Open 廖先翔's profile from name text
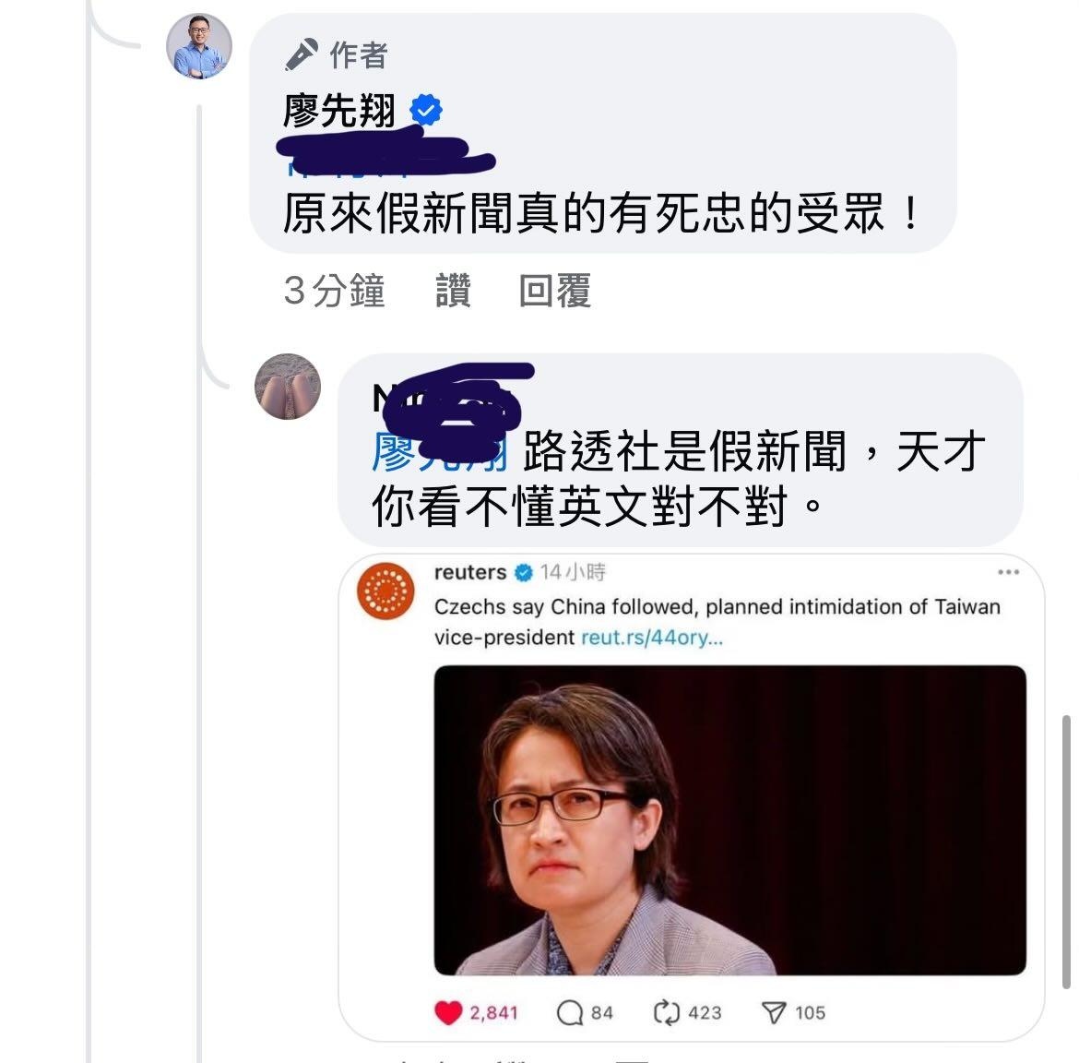The height and width of the screenshot is (1063, 1079). point(340,110)
